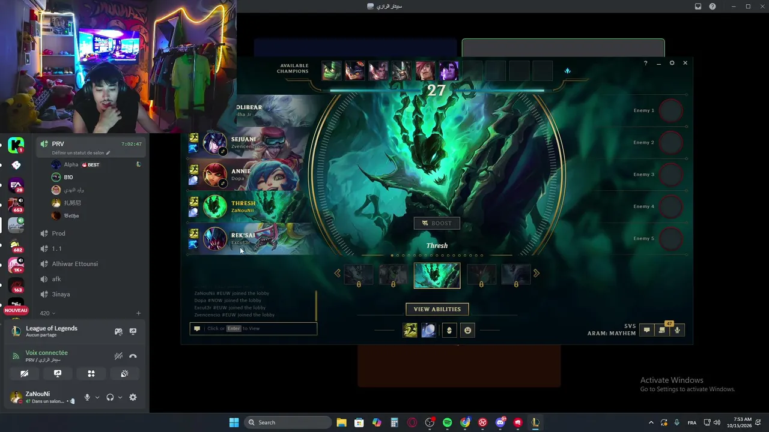Screen dimensions: 769x432
Task: Join the 3inaya voice channel
Action: [90, 295]
